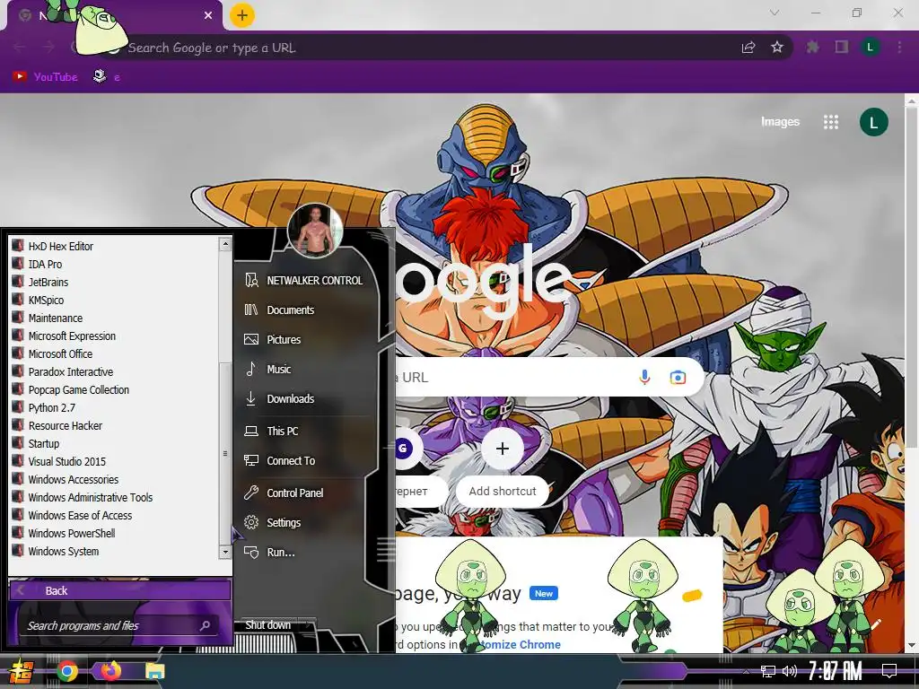Open Microsoft Expression folder
The image size is (919, 689).
[72, 336]
